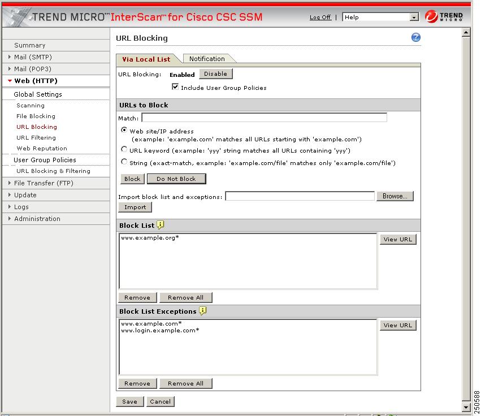Click the Cancel button

(x=161, y=401)
